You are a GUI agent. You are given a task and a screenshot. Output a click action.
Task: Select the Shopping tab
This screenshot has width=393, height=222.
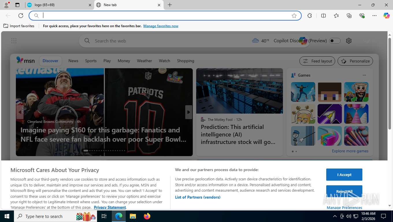click(186, 61)
